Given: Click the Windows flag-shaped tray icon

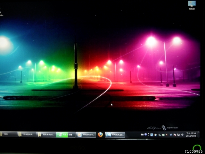Looking at the screenshot, I should (155, 135).
